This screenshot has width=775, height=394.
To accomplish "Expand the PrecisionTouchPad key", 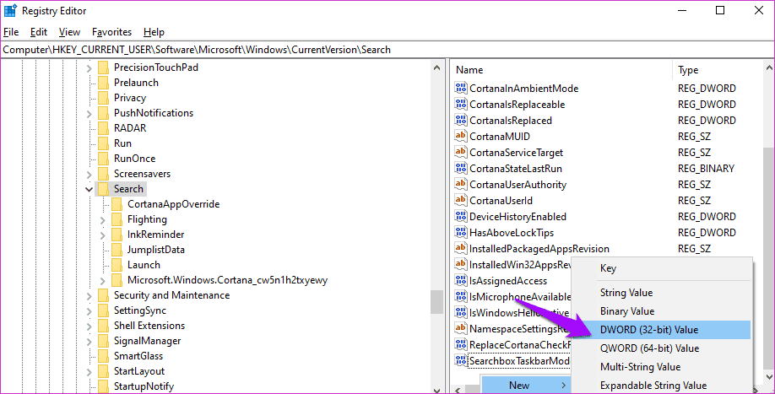I will 89,68.
